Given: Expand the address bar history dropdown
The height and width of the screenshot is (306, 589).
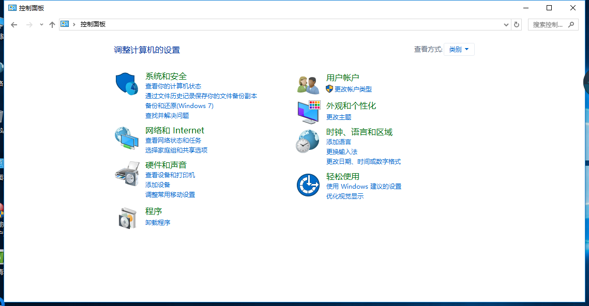Looking at the screenshot, I should pyautogui.click(x=506, y=24).
